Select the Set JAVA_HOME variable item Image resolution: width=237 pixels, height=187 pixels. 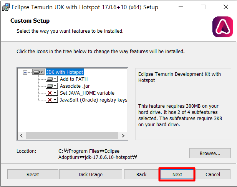[87, 93]
